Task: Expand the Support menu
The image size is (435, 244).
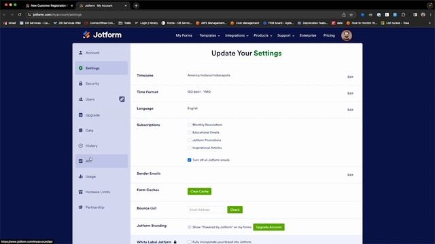Action: click(285, 35)
